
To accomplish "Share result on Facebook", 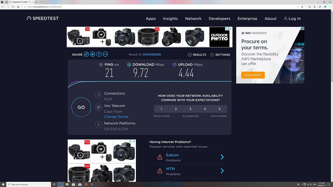I will click(x=99, y=54).
